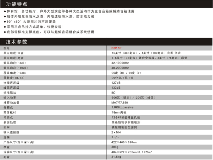Select the 1.8KHz passive crossover value

pyautogui.click(x=123, y=108)
